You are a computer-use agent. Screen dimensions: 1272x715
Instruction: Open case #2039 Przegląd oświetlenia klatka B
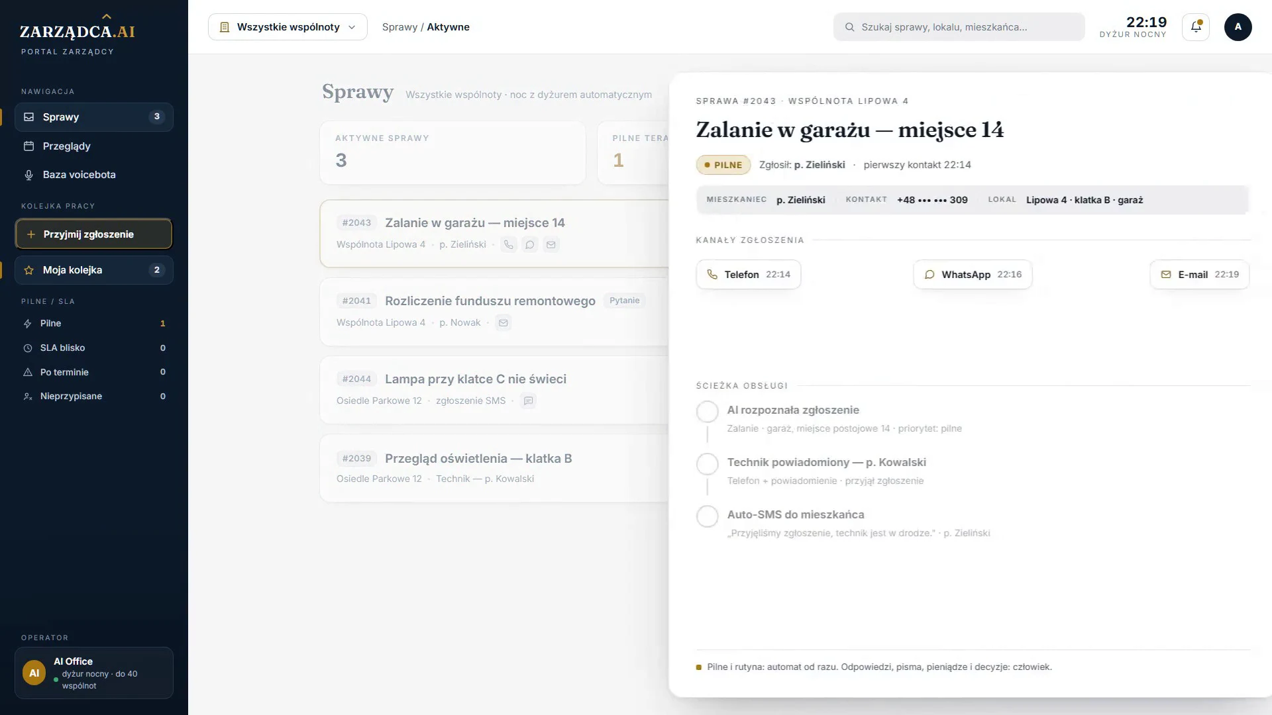click(x=494, y=468)
